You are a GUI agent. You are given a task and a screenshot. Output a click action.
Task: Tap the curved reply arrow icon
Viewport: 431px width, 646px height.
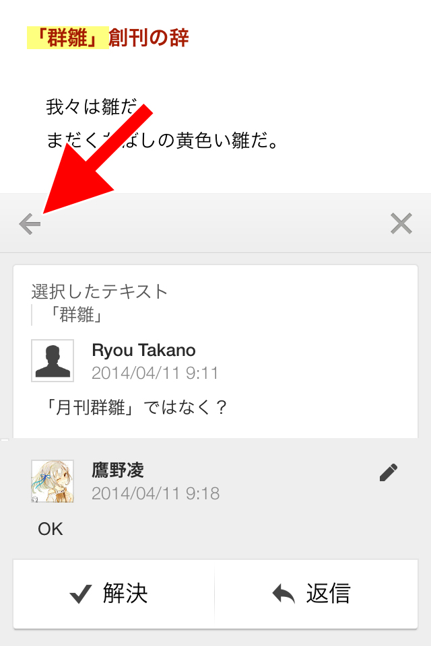pyautogui.click(x=284, y=594)
